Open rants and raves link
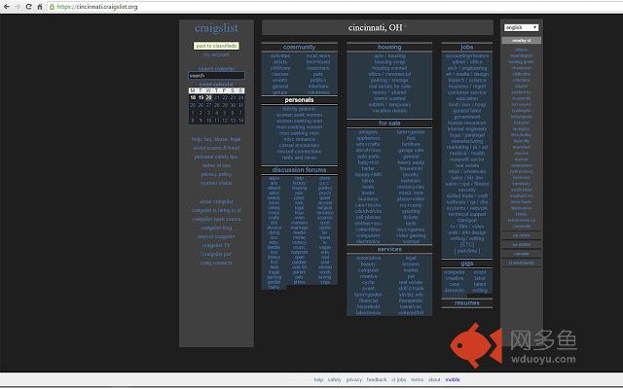Screen dimensions: 623x389 299,158
